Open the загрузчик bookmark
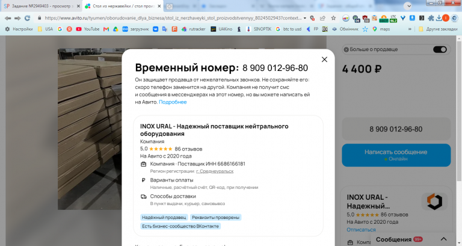The image size is (462, 246). [135, 29]
